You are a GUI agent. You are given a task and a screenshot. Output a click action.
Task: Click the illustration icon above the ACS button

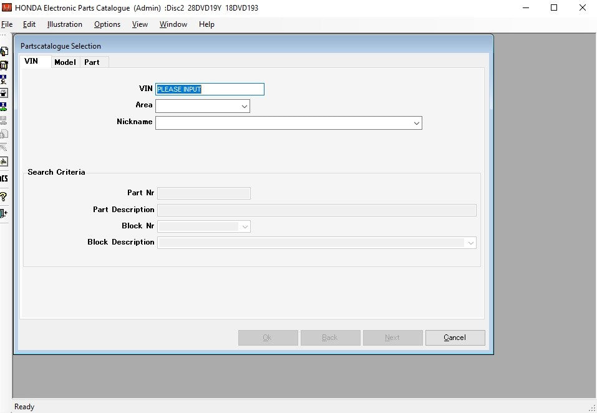[4, 161]
